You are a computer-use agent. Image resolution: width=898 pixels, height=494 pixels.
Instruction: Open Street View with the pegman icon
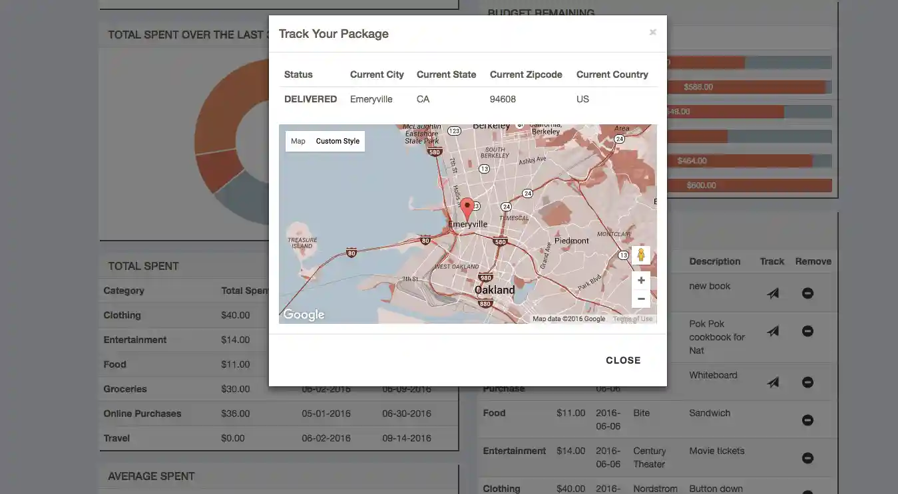tap(641, 255)
